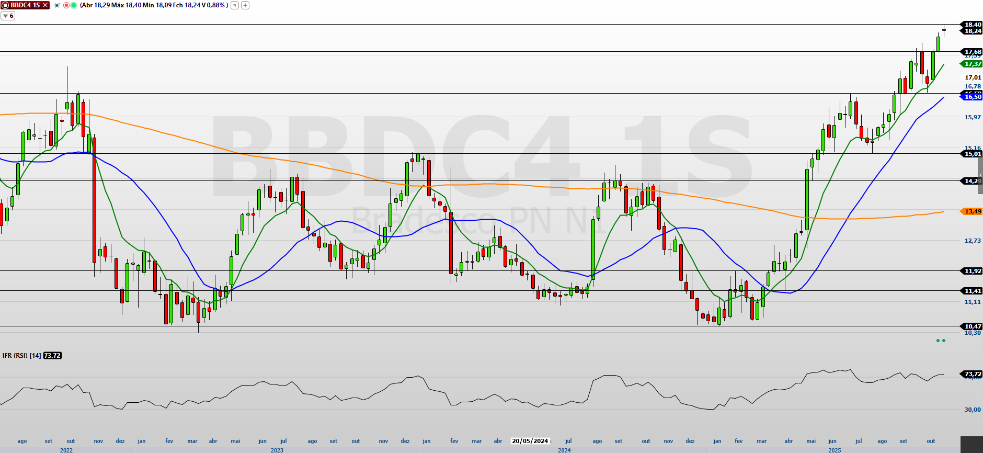Expand the side panel handle on right edge
The image size is (983, 453).
[980, 175]
